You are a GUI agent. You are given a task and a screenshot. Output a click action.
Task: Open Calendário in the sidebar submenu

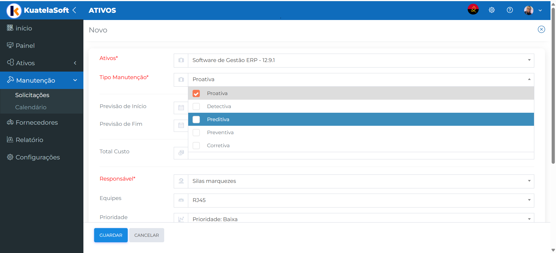coord(31,107)
